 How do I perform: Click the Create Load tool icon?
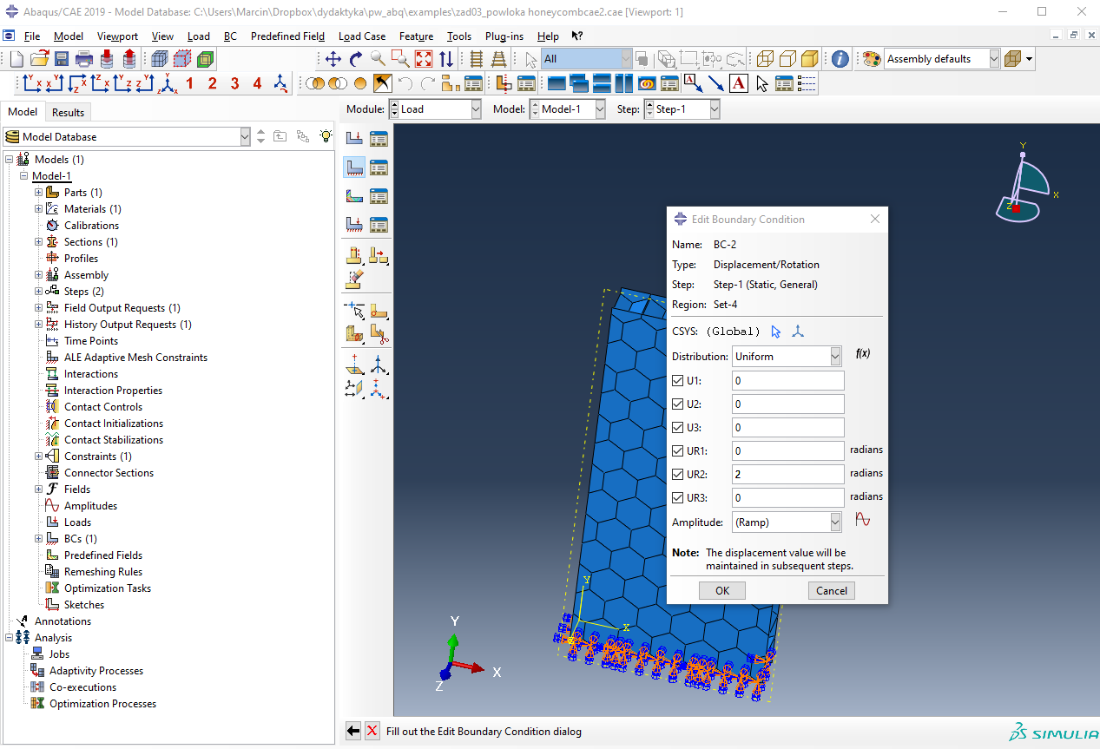coord(354,138)
